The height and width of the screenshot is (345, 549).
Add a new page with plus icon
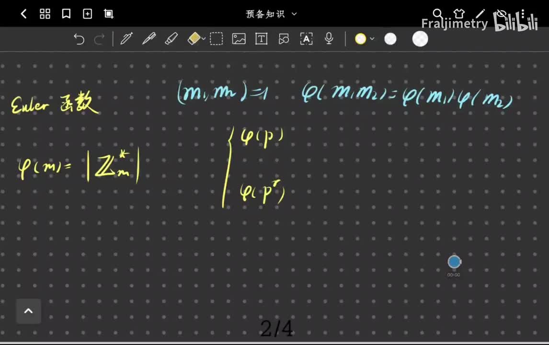click(x=87, y=14)
